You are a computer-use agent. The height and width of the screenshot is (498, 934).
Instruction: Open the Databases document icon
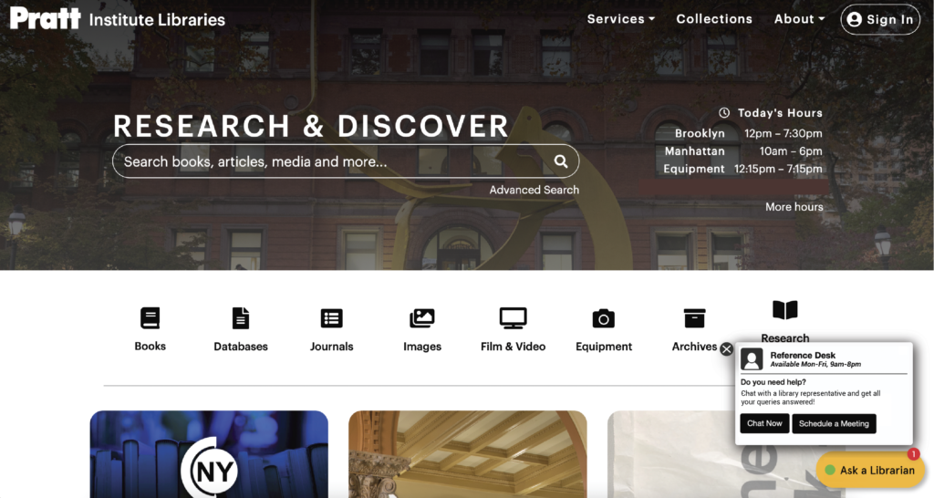click(x=241, y=318)
